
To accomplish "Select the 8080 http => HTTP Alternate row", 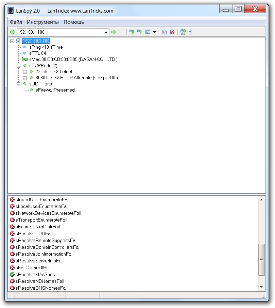I will click(77, 78).
